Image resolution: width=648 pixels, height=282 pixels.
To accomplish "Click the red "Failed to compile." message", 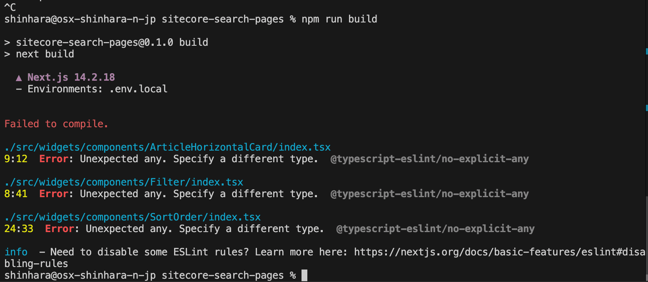I will click(56, 124).
